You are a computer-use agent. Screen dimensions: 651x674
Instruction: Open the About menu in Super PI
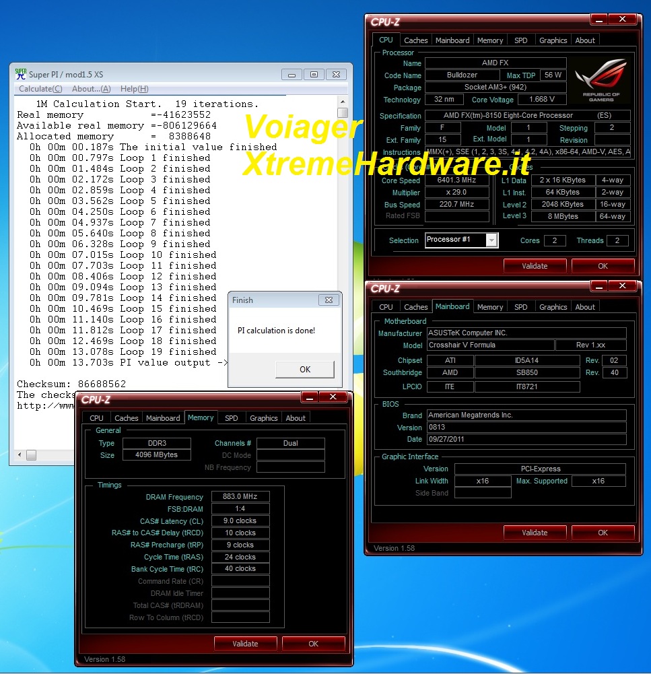(91, 89)
